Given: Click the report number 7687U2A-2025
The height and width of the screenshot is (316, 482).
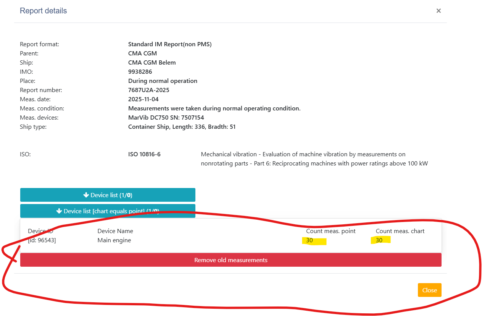Looking at the screenshot, I should 148,90.
